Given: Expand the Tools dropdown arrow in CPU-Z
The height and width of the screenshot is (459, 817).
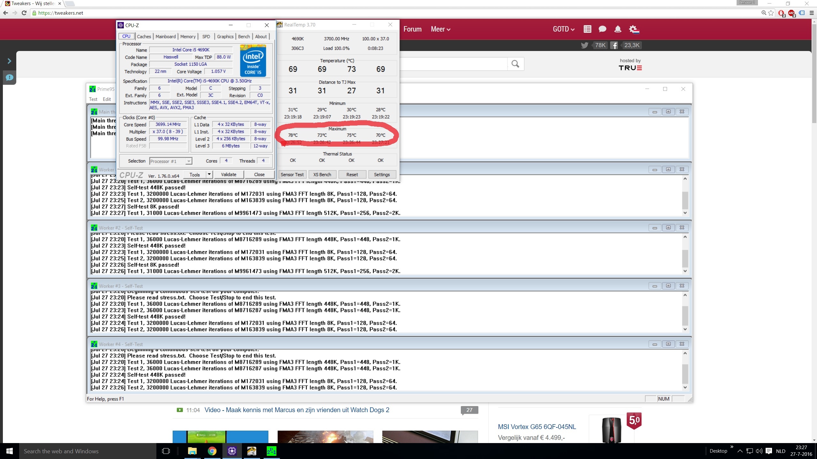Looking at the screenshot, I should [x=209, y=174].
